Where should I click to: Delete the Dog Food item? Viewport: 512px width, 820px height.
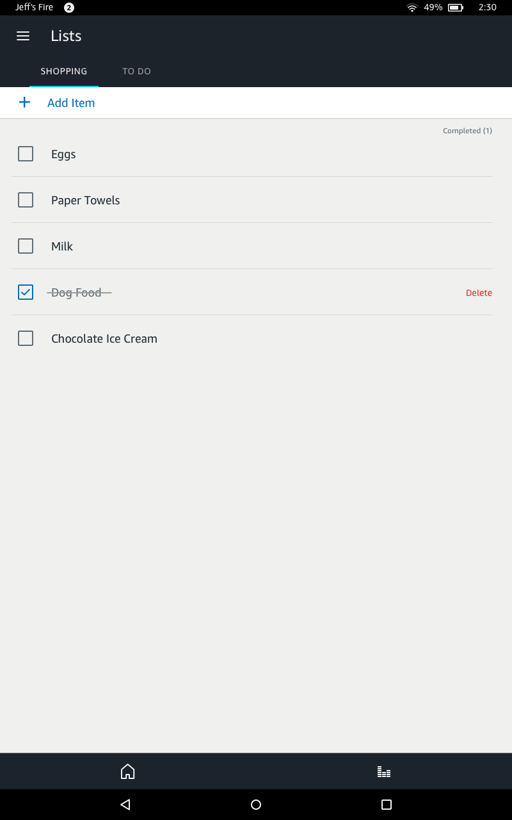pos(479,292)
